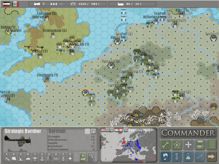219x164 pixels.
Task: Open the dollar sign purchase screen
Action: pyautogui.click(x=177, y=156)
